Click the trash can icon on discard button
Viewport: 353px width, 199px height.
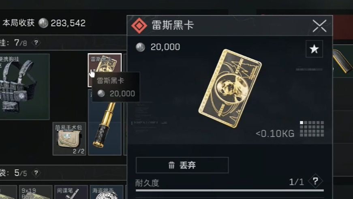[x=171, y=165]
